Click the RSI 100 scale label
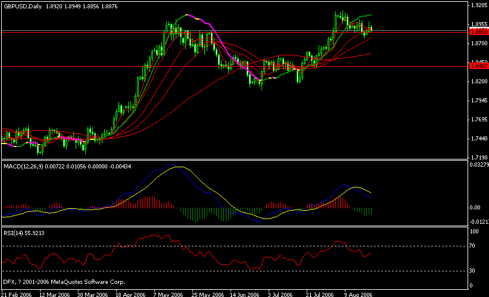This screenshot has width=489, height=297. [x=474, y=232]
